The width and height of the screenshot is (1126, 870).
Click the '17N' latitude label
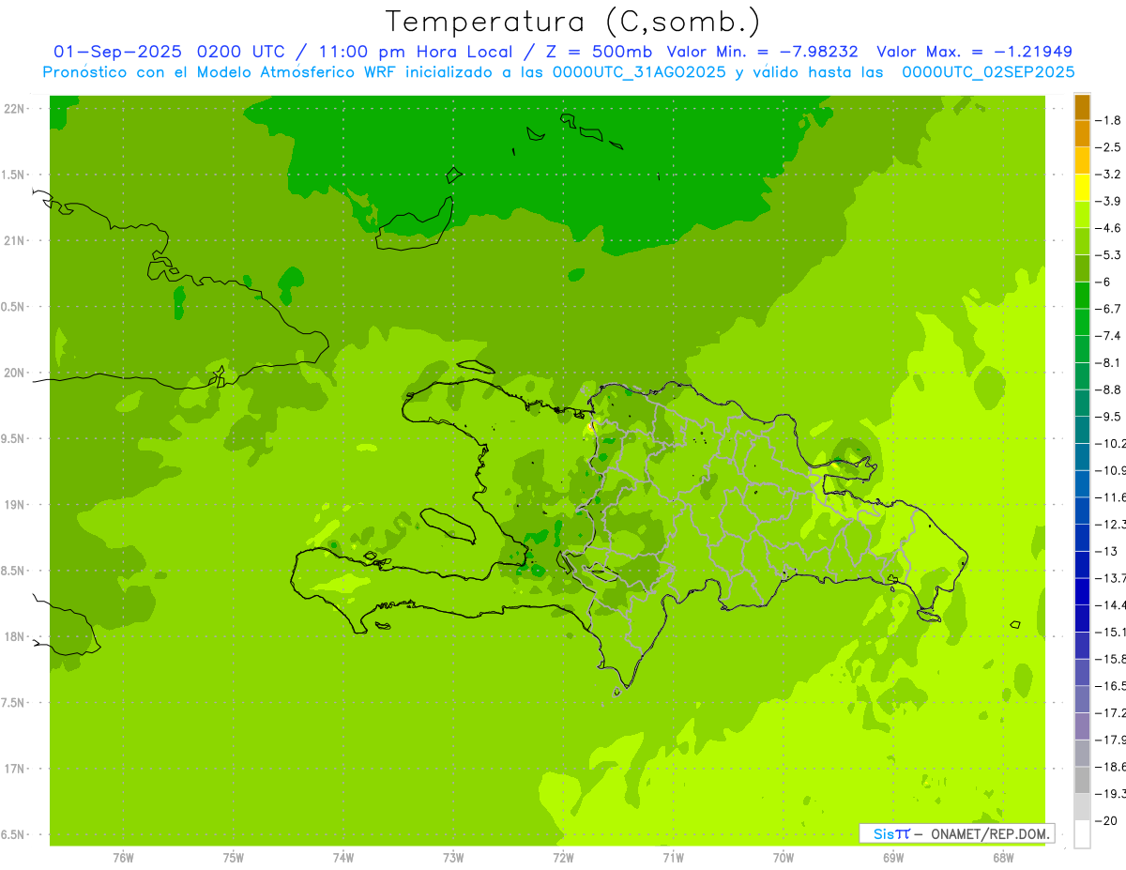pos(14,769)
